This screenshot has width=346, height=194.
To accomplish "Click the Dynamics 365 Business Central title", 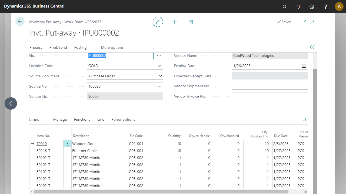I will pyautogui.click(x=34, y=6).
